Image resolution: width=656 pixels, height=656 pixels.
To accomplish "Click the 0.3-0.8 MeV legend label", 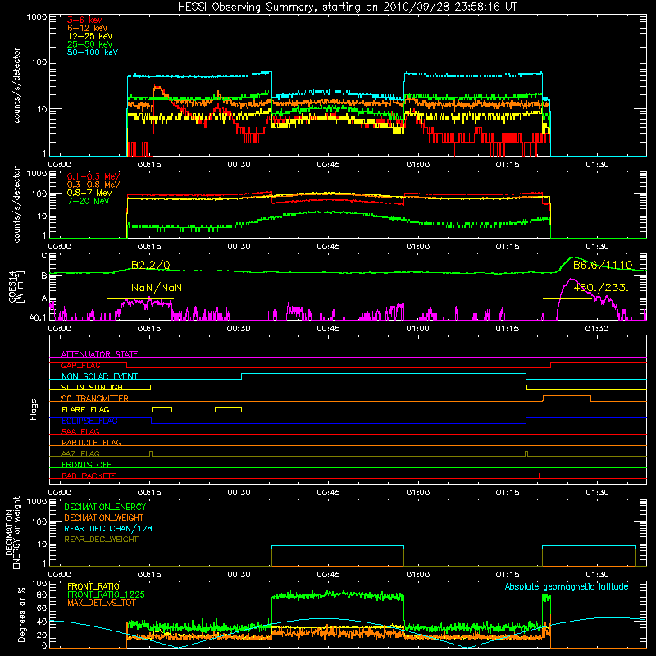I will (93, 184).
